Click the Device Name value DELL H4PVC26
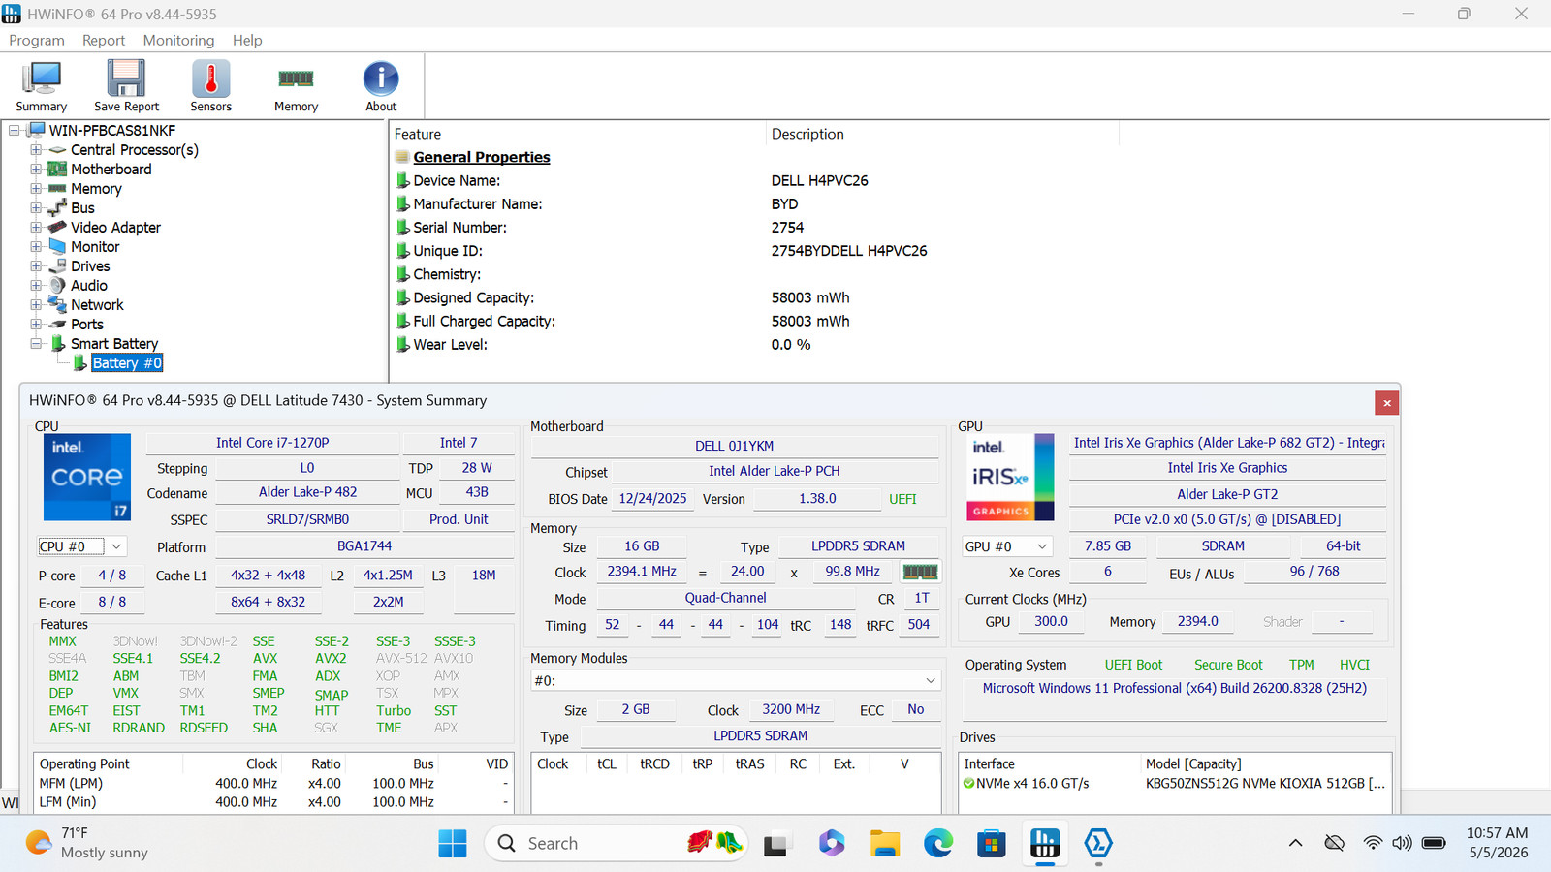 coord(820,181)
